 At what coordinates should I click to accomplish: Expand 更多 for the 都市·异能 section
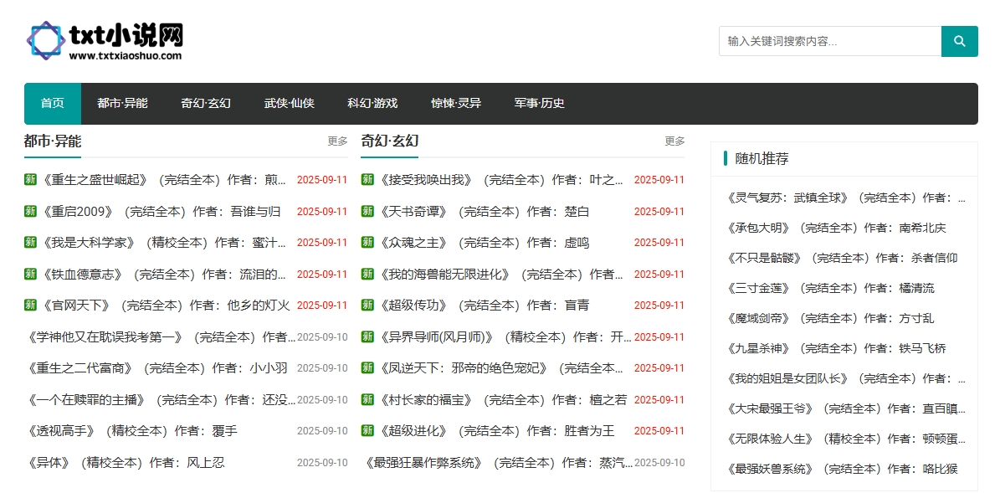[337, 141]
